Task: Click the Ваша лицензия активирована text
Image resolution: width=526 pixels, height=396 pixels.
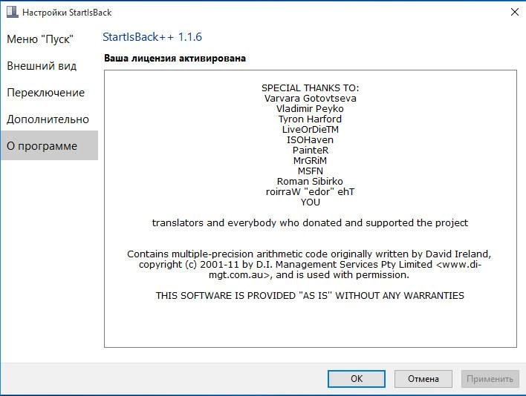Action: tap(175, 59)
